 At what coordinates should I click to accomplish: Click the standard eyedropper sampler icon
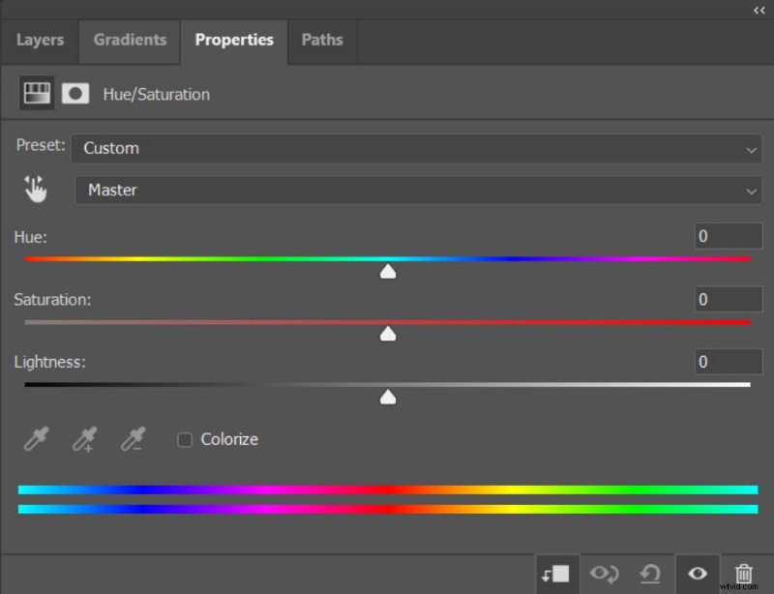(36, 439)
